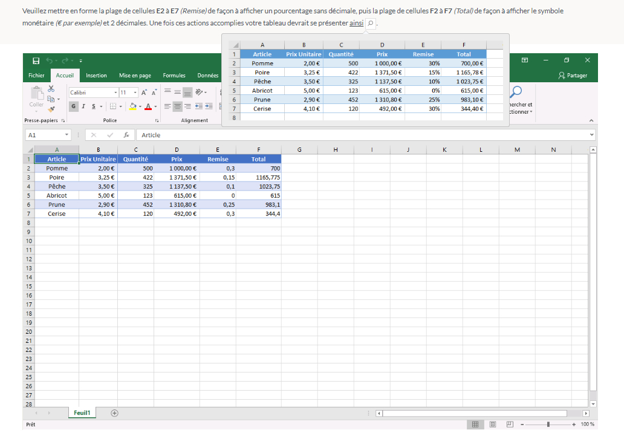Open the Calibri font name dropdown

tap(115, 93)
